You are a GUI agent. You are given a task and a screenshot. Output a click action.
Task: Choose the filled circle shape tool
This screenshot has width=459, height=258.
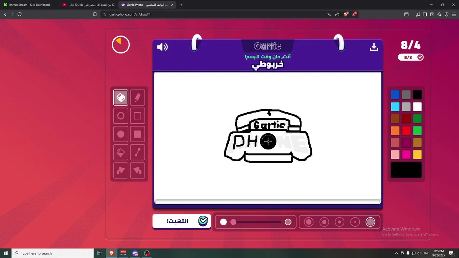pyautogui.click(x=121, y=134)
